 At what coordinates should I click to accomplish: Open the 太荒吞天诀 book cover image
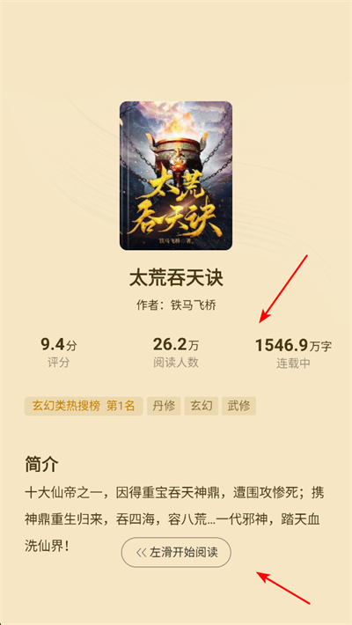click(176, 176)
